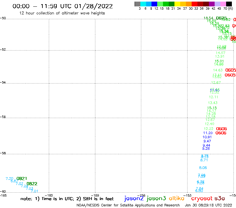The width and height of the screenshot is (236, 208).
Task: Select the orange 30 ft legend swatch
Action: (x=189, y=4)
